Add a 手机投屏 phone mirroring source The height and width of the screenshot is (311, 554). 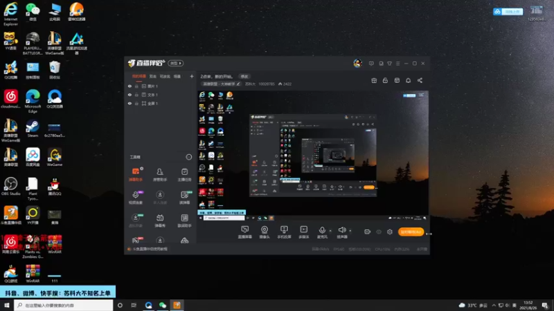284,232
